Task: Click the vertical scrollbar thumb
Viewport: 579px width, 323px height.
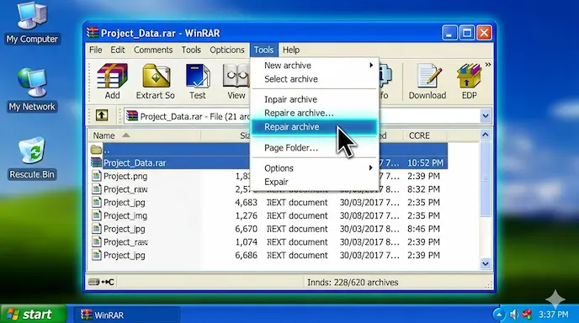Action: [486, 179]
